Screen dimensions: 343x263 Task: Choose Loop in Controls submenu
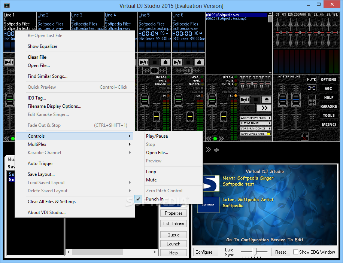click(167, 172)
